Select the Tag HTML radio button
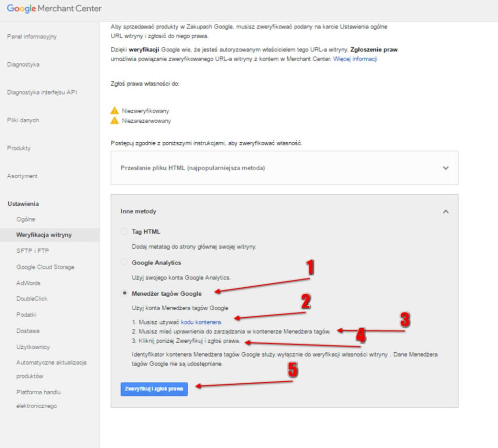 pos(124,232)
